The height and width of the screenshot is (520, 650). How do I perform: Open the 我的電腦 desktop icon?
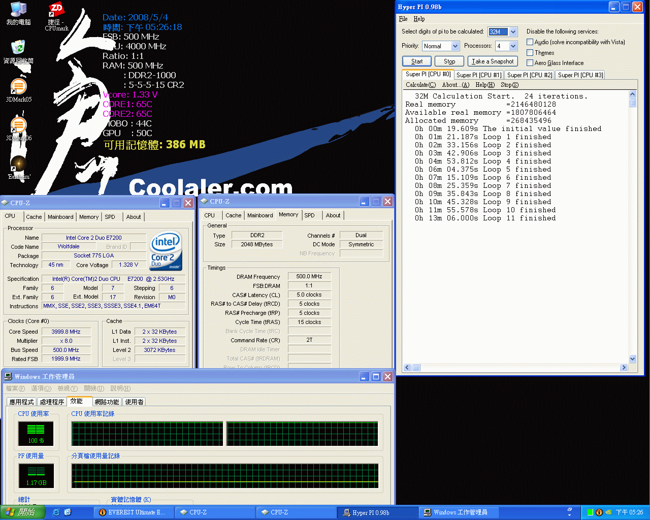click(18, 14)
